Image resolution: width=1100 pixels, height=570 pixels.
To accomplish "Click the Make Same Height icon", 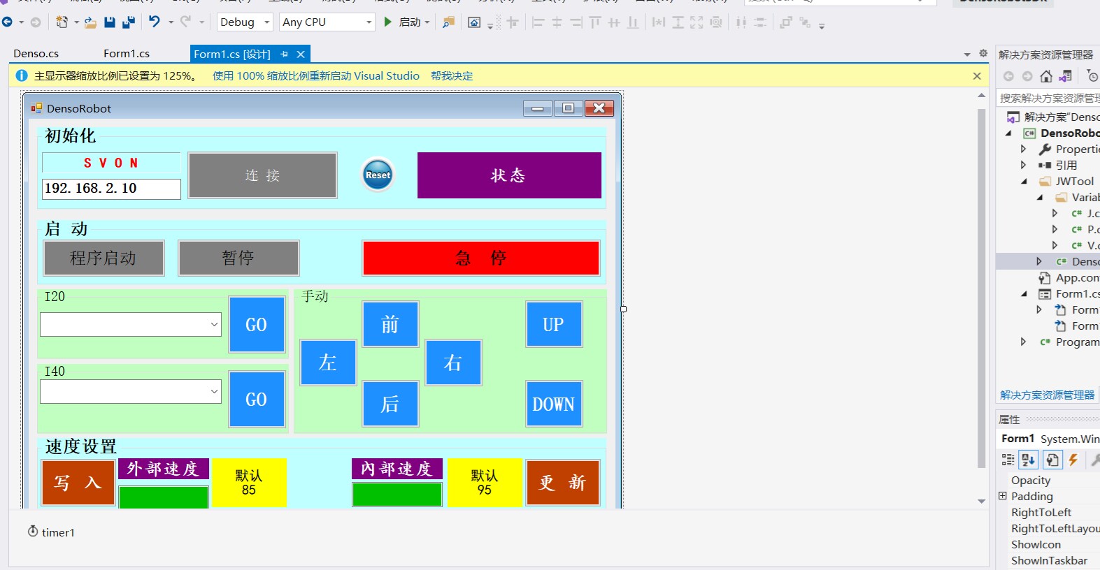I will click(678, 22).
